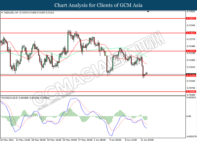Click the 0.70460 price axis value
197x141 pixels.
191,95
